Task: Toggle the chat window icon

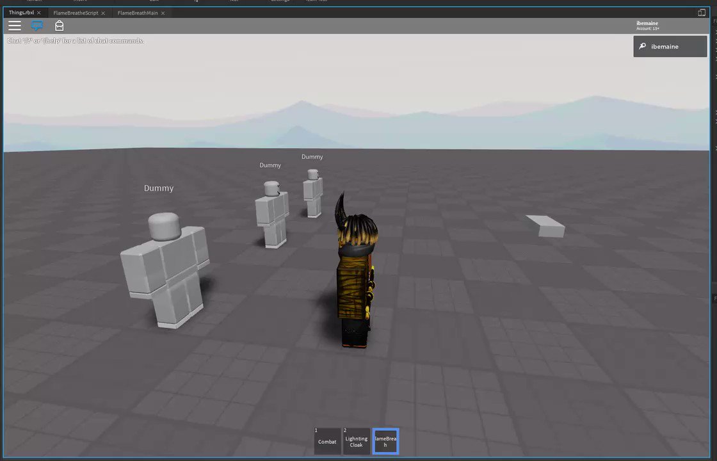Action: (37, 26)
